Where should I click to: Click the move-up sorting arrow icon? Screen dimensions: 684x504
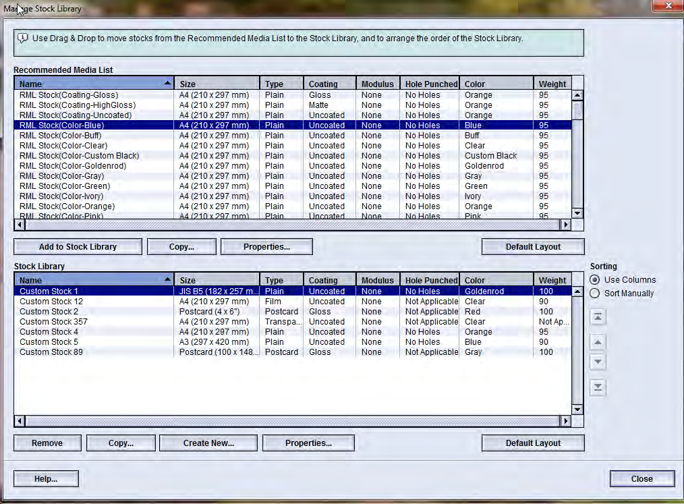tap(598, 342)
